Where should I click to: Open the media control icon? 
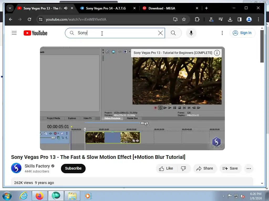[x=221, y=19]
